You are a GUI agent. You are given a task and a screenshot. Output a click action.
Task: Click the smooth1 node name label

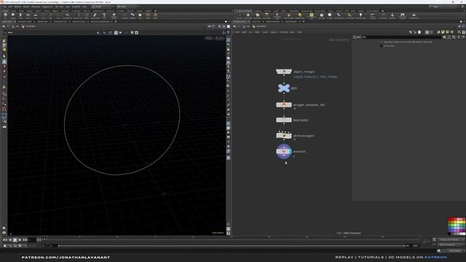[x=299, y=151]
